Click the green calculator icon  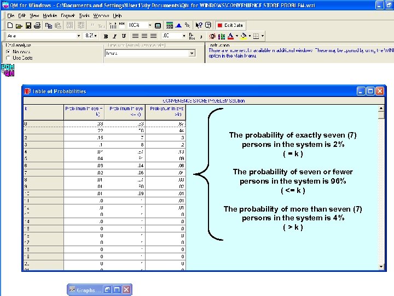[170, 25]
